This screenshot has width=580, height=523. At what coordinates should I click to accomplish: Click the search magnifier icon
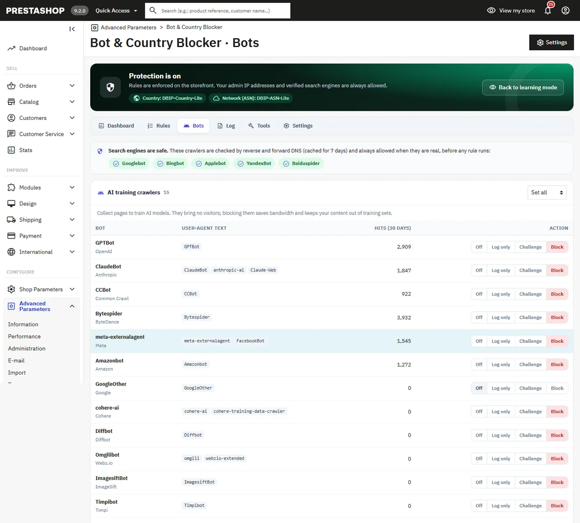pos(153,10)
